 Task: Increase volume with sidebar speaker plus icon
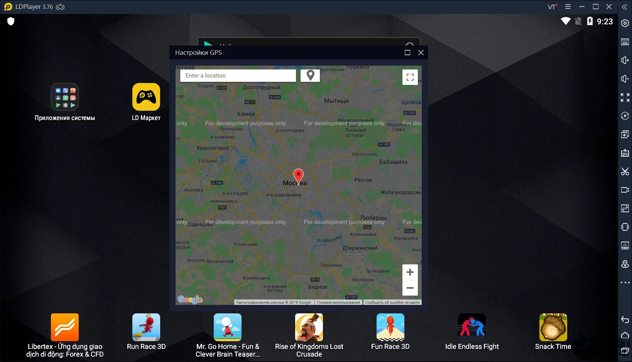(625, 60)
